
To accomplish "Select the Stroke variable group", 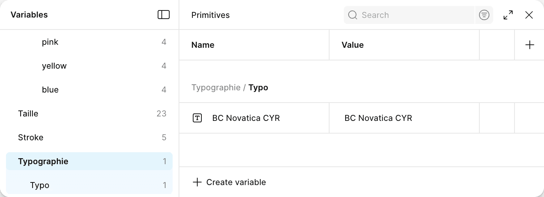I will coord(31,138).
